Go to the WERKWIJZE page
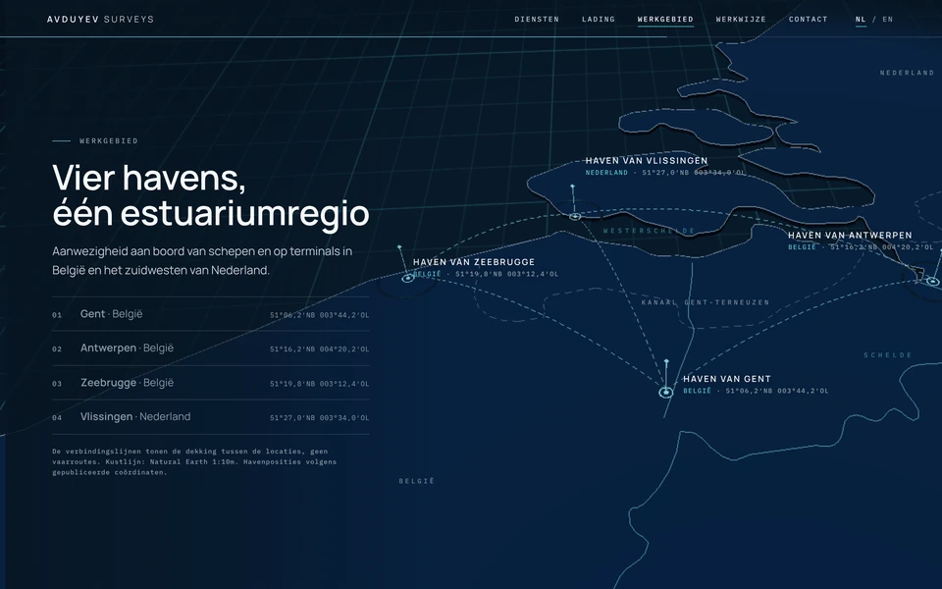 (741, 20)
